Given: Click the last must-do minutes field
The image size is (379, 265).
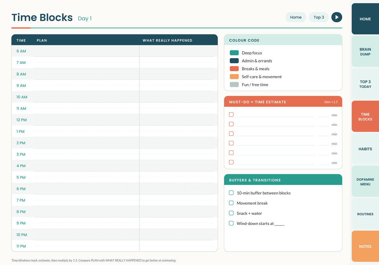Looking at the screenshot, I should tap(324, 162).
